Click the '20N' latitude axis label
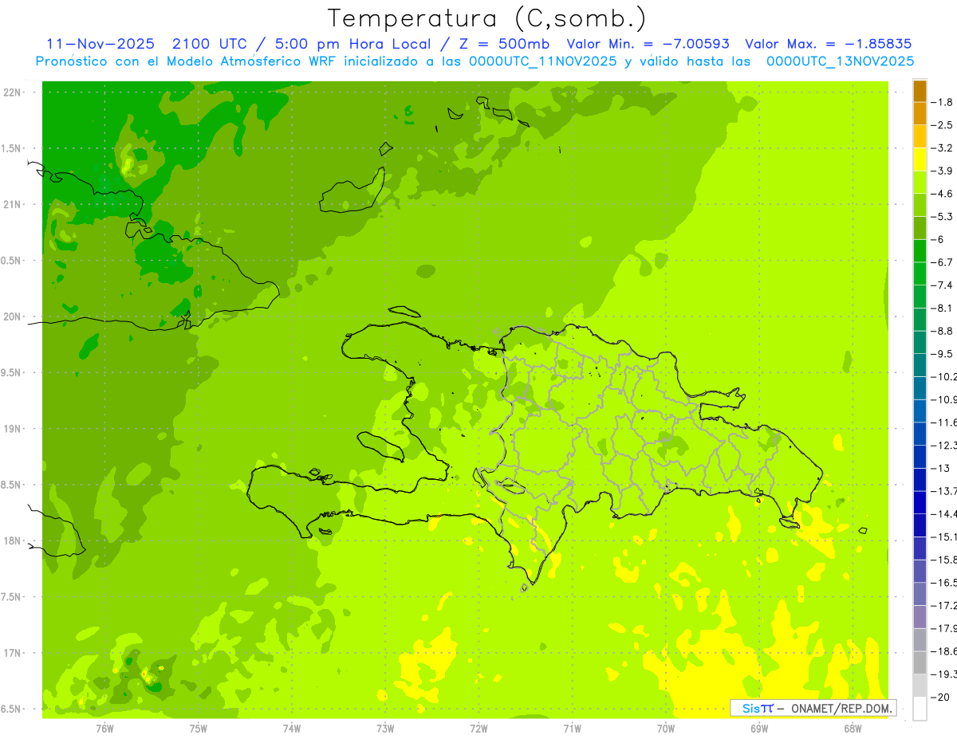957x739 pixels. [13, 316]
